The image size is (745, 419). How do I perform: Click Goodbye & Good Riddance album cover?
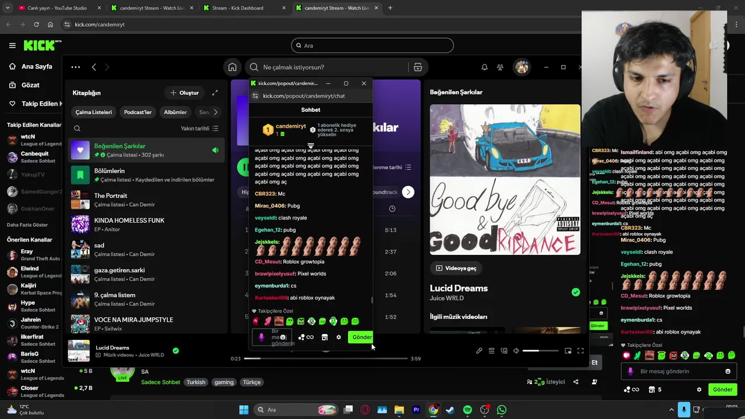click(505, 180)
